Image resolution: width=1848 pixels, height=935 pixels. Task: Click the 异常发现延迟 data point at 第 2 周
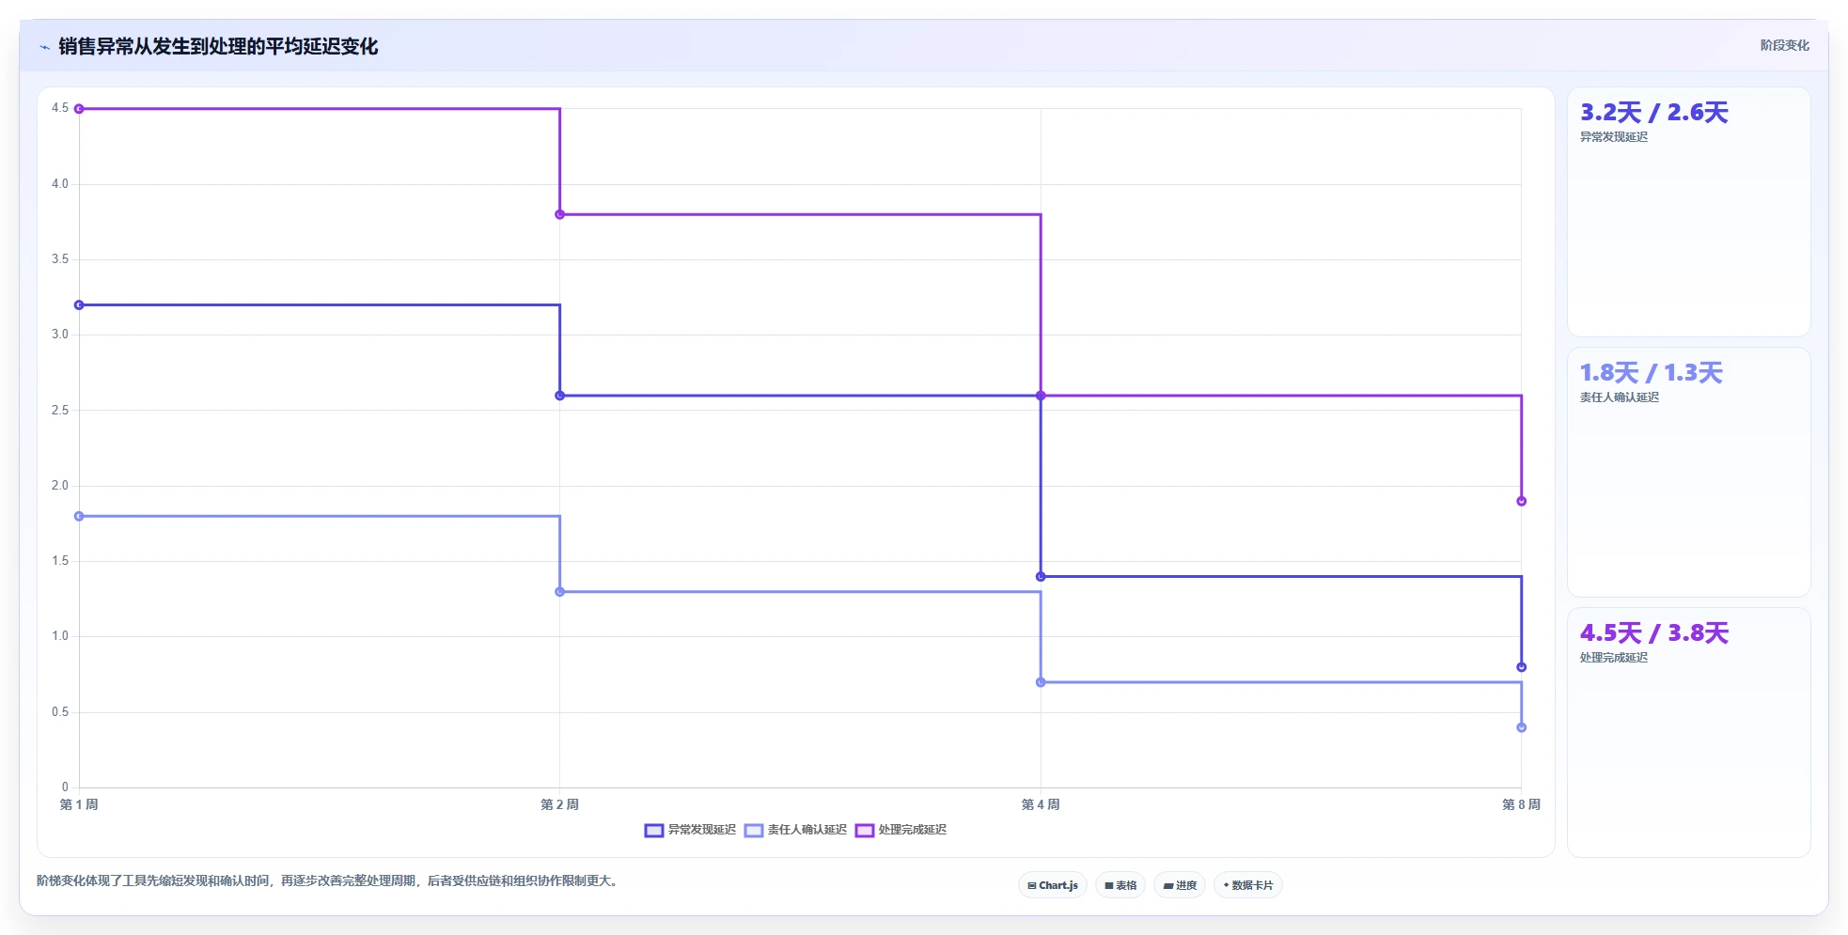[x=560, y=396]
